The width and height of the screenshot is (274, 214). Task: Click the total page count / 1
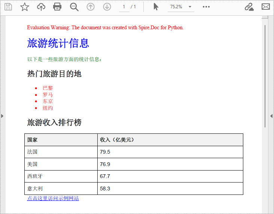click(x=133, y=7)
